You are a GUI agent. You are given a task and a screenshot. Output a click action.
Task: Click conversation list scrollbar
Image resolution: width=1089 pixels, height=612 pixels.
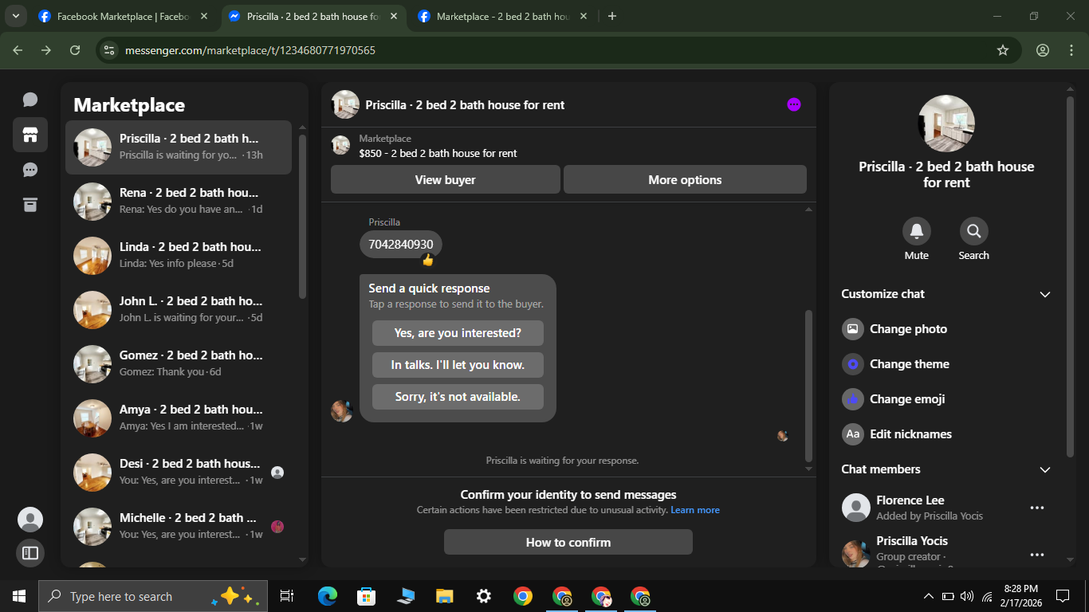click(x=302, y=217)
